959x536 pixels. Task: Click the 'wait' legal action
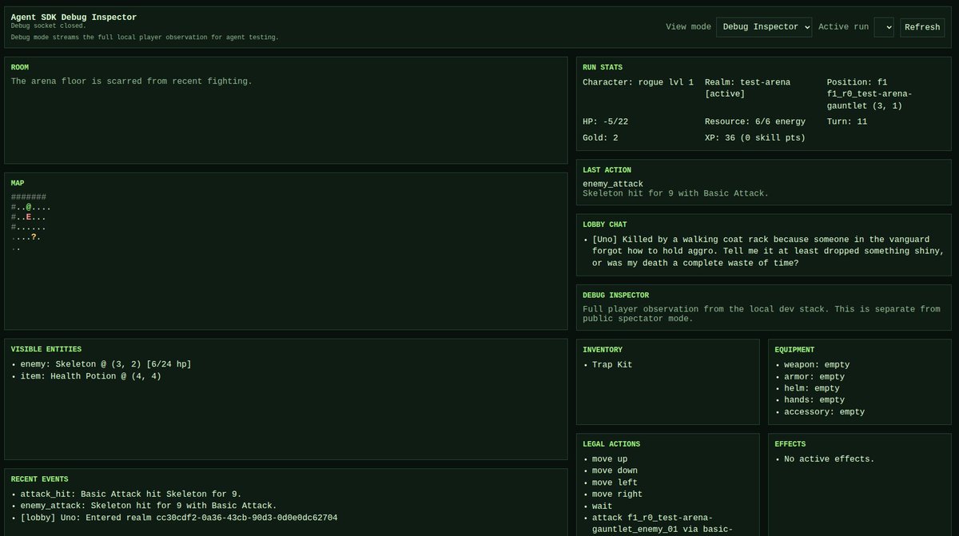(x=603, y=506)
